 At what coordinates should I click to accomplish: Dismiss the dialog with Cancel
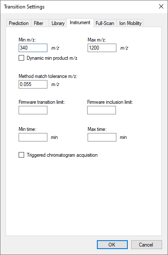pos(146,244)
